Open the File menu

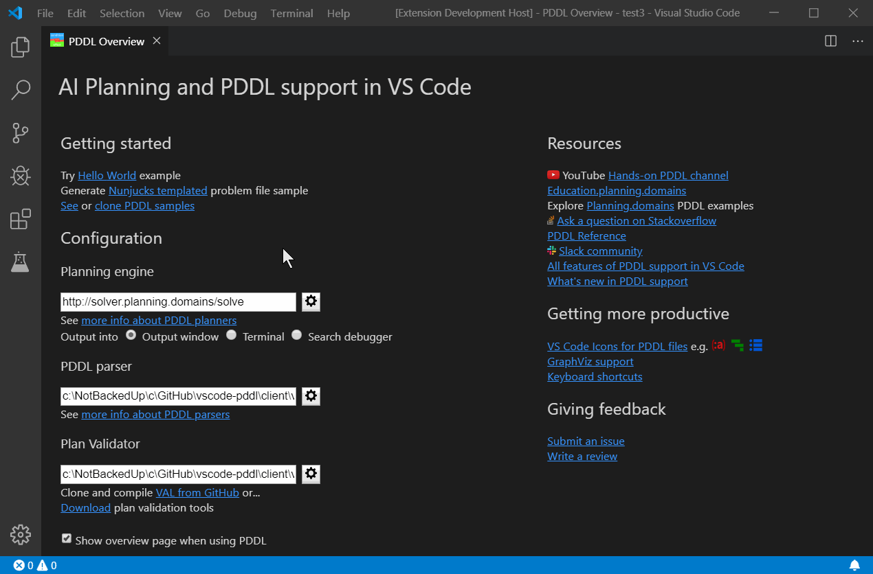[45, 13]
